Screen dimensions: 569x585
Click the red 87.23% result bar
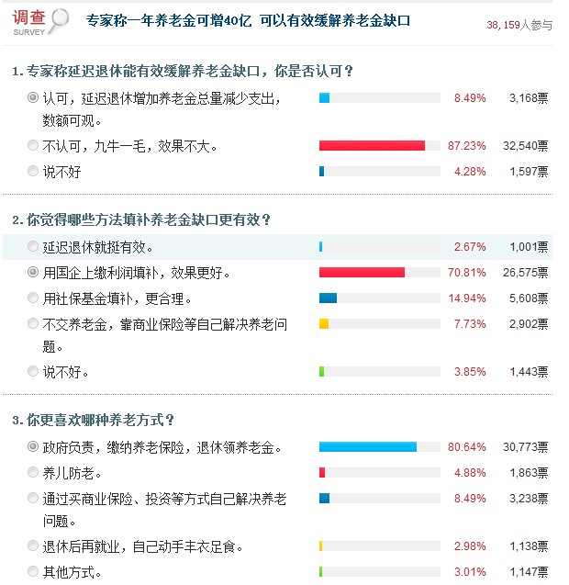[x=372, y=145]
